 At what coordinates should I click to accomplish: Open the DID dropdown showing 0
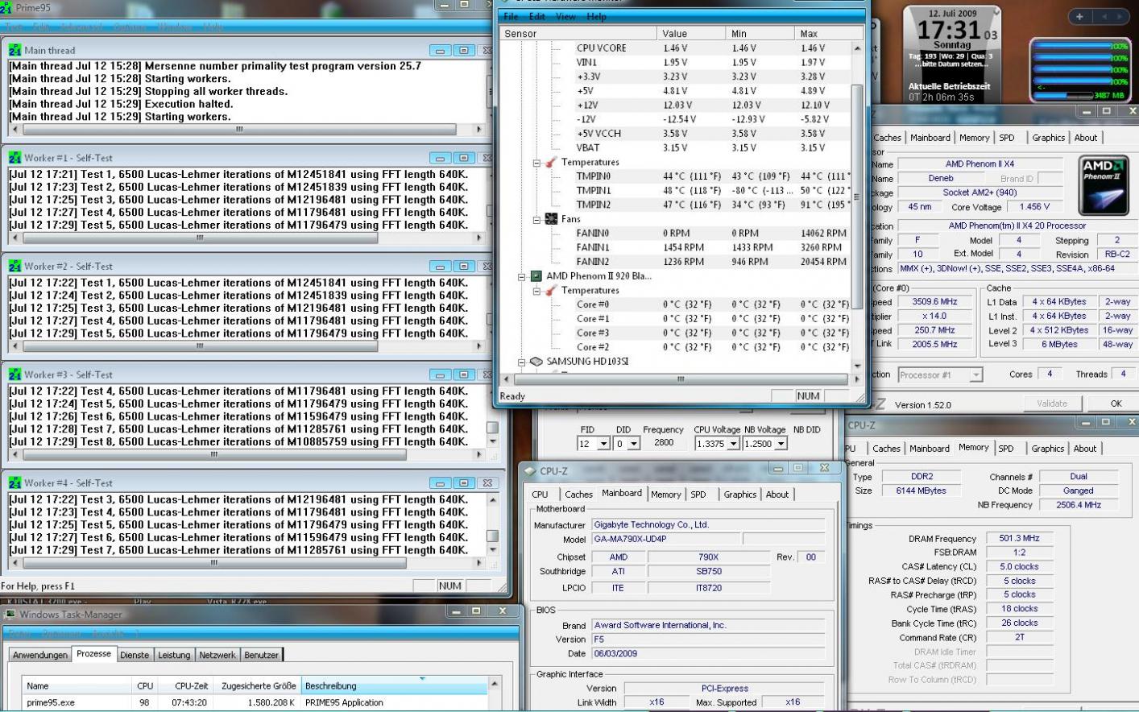pyautogui.click(x=634, y=444)
